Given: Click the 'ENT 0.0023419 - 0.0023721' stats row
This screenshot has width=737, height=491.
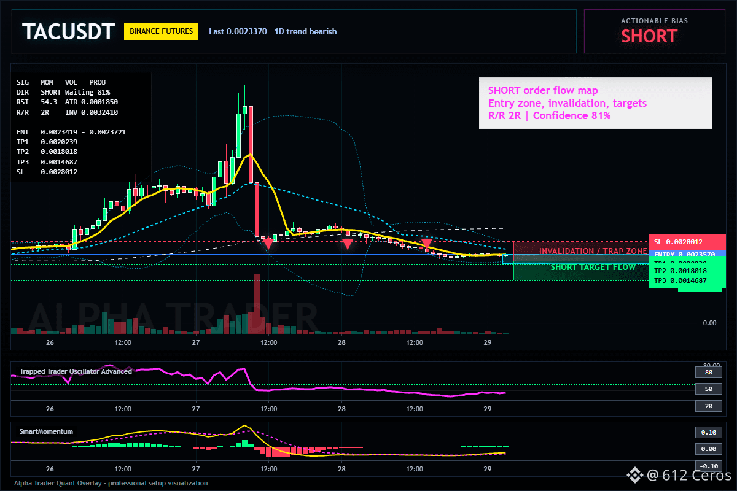Looking at the screenshot, I should point(71,132).
